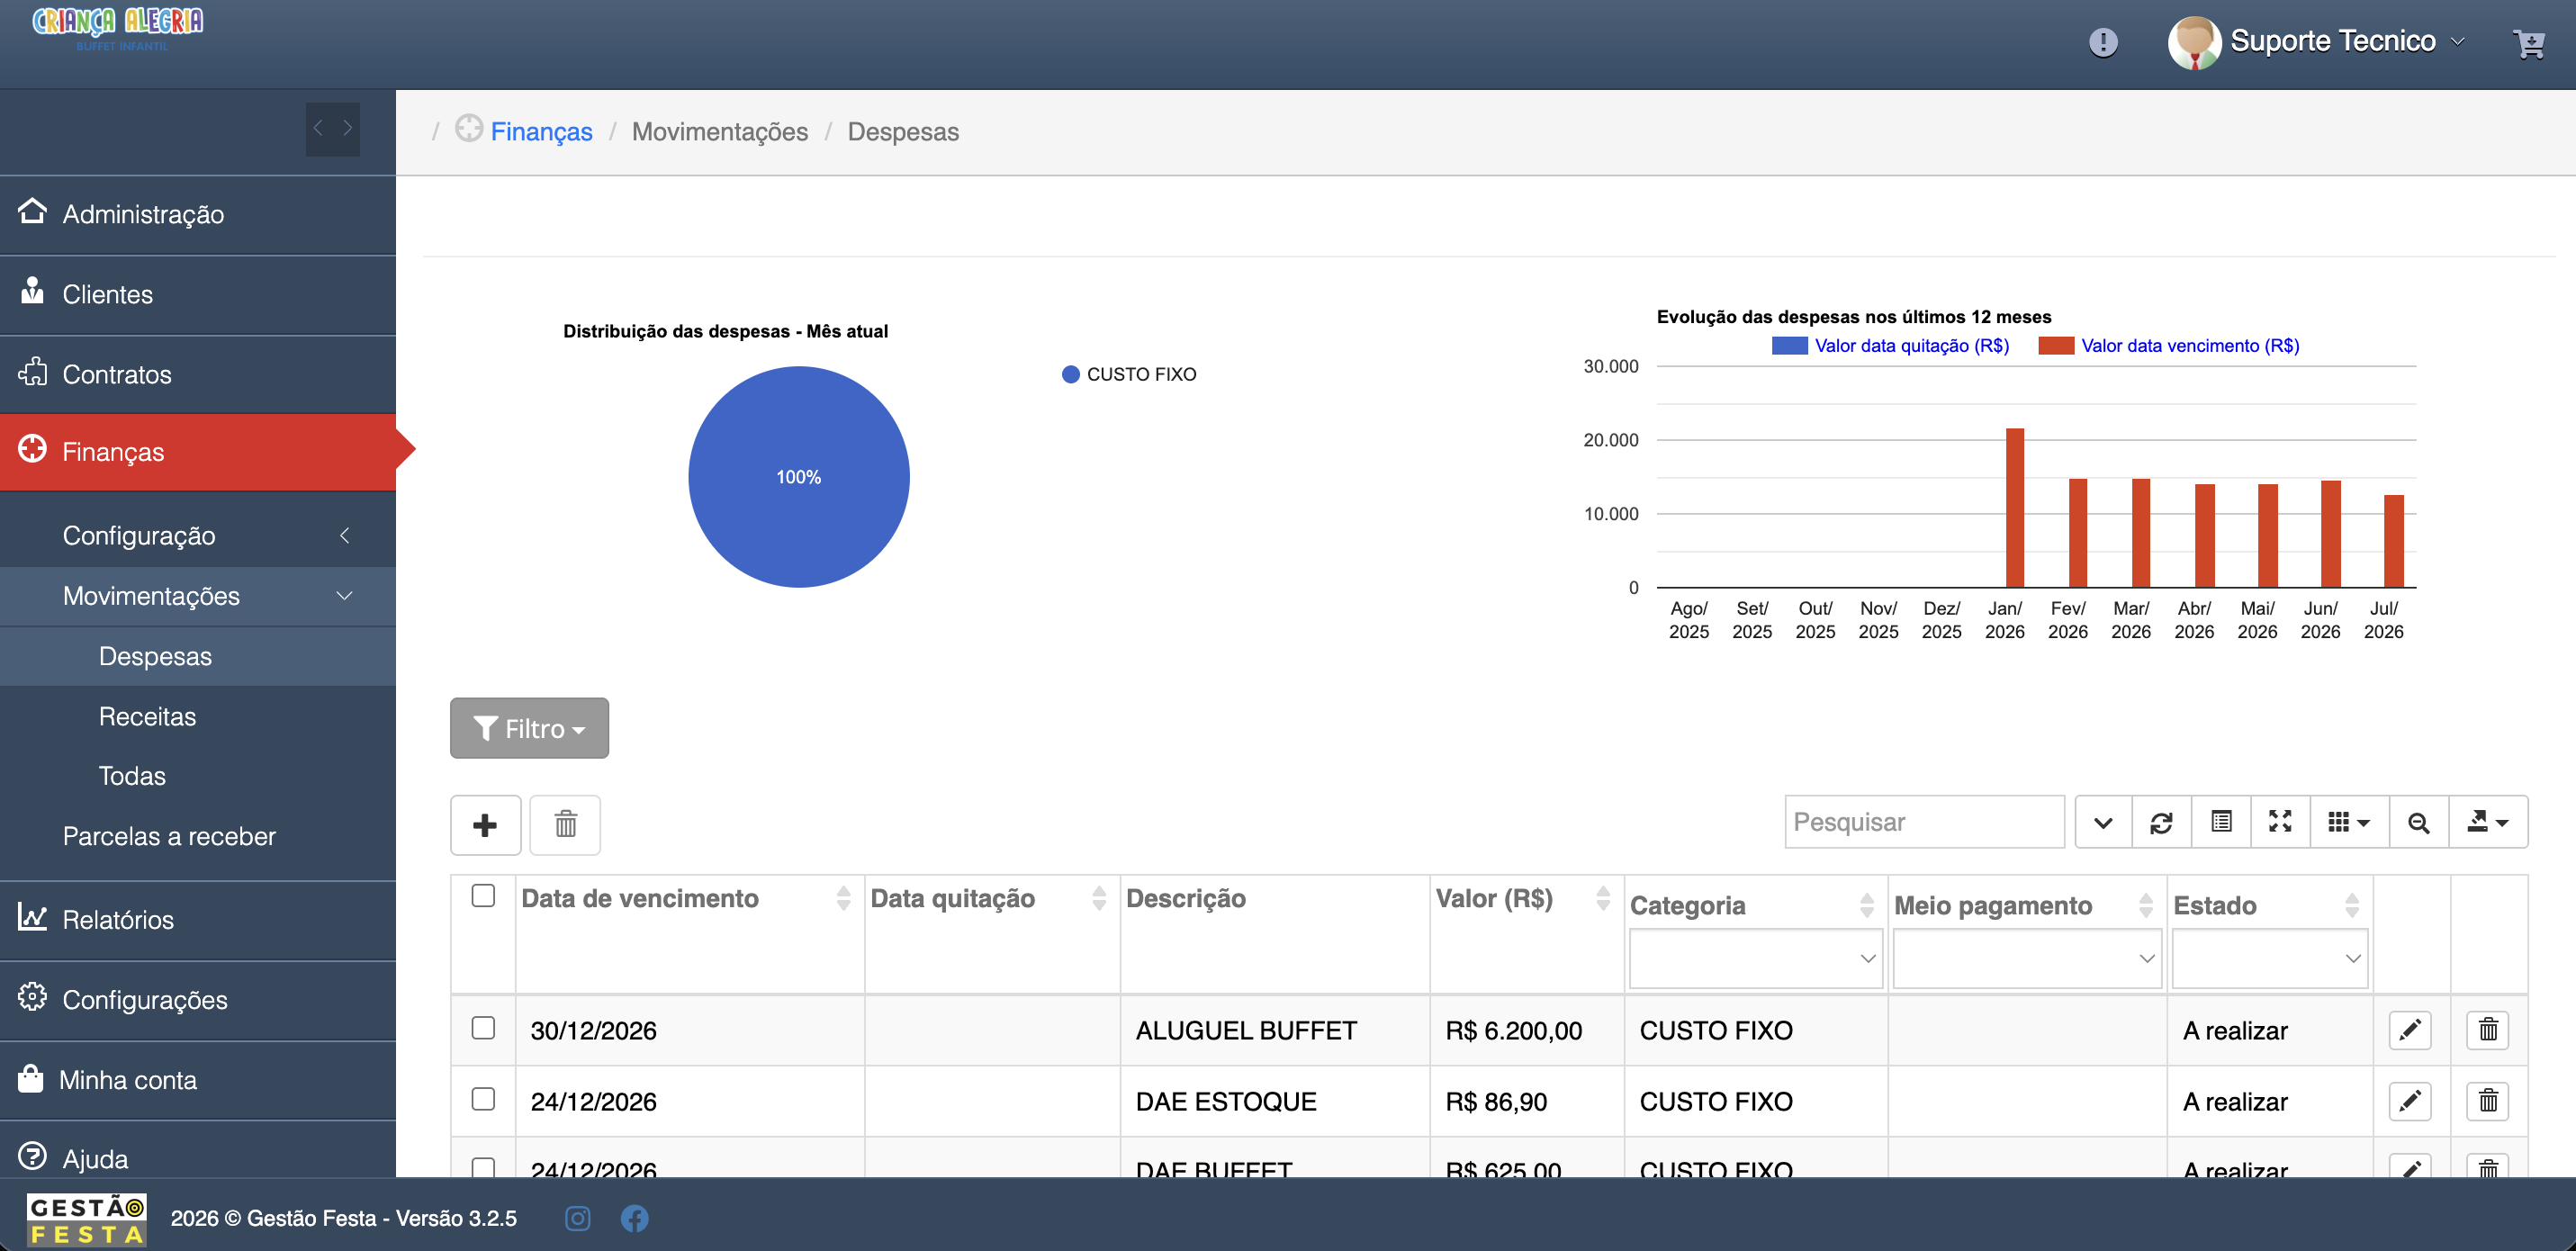Open the Instagram link in the footer
2576x1251 pixels.
[x=577, y=1218]
